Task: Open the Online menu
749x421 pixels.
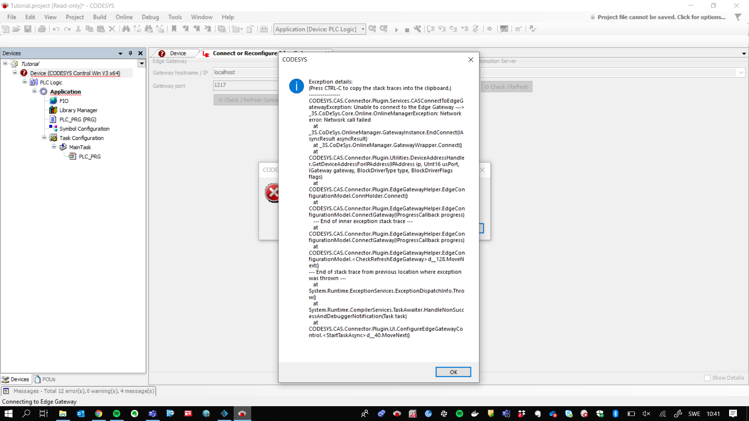Action: pos(124,17)
